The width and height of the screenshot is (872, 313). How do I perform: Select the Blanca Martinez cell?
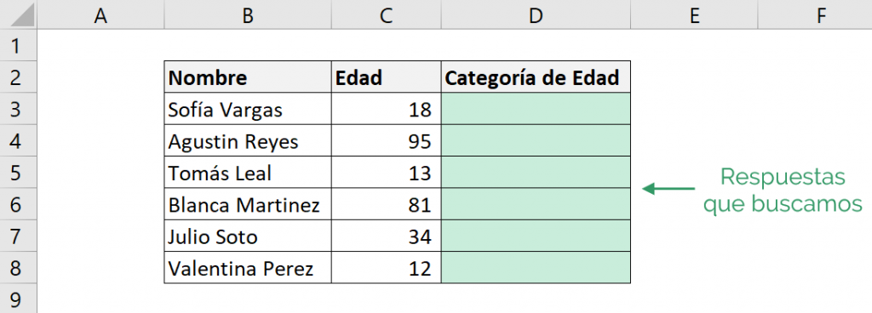(x=248, y=204)
